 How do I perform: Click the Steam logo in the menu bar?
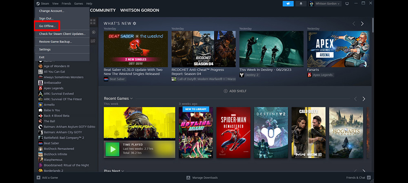pos(38,4)
